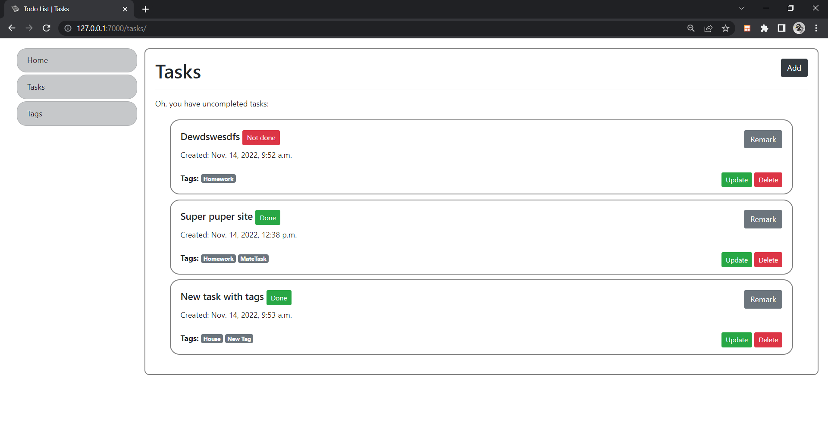The image size is (828, 444).
Task: Click the profile avatar icon
Action: click(799, 28)
